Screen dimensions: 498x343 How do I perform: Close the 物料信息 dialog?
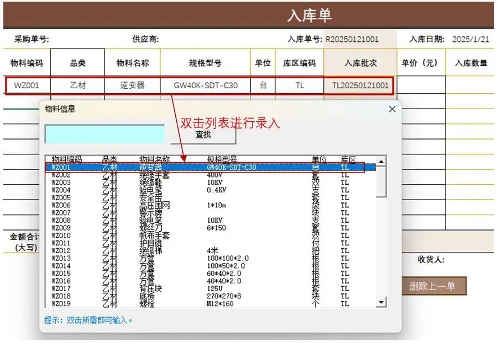(392, 109)
